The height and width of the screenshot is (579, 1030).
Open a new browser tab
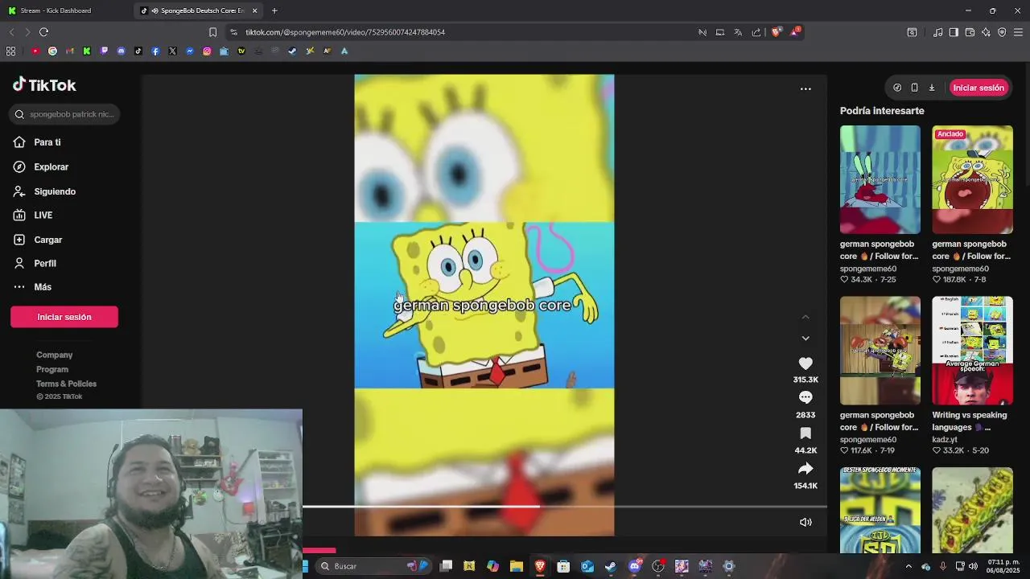(x=274, y=10)
